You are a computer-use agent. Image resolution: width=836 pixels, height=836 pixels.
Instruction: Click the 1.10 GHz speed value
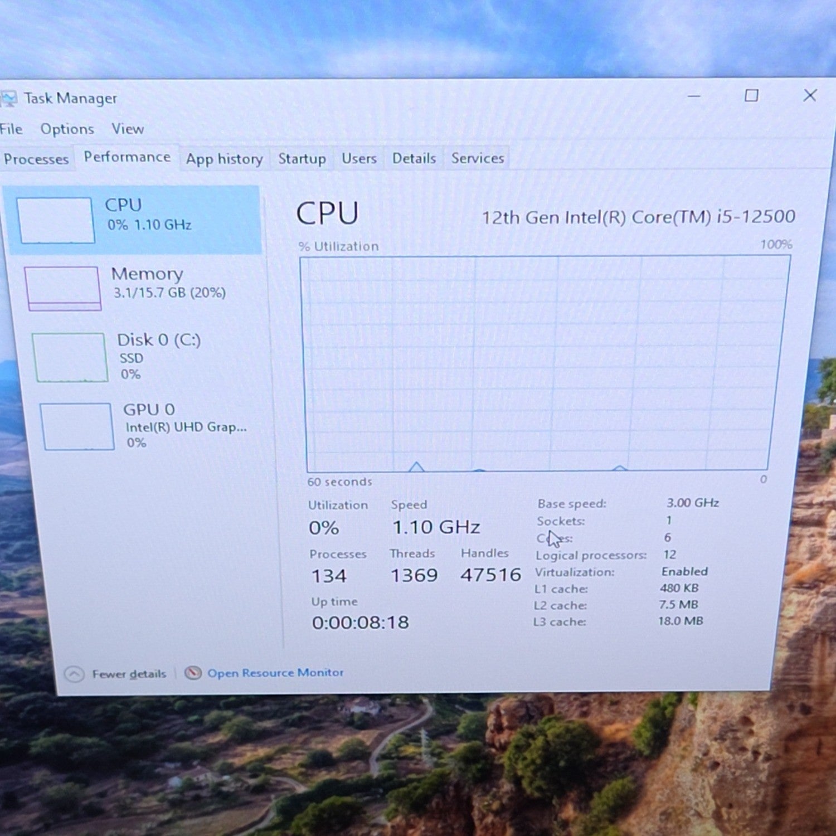coord(436,527)
